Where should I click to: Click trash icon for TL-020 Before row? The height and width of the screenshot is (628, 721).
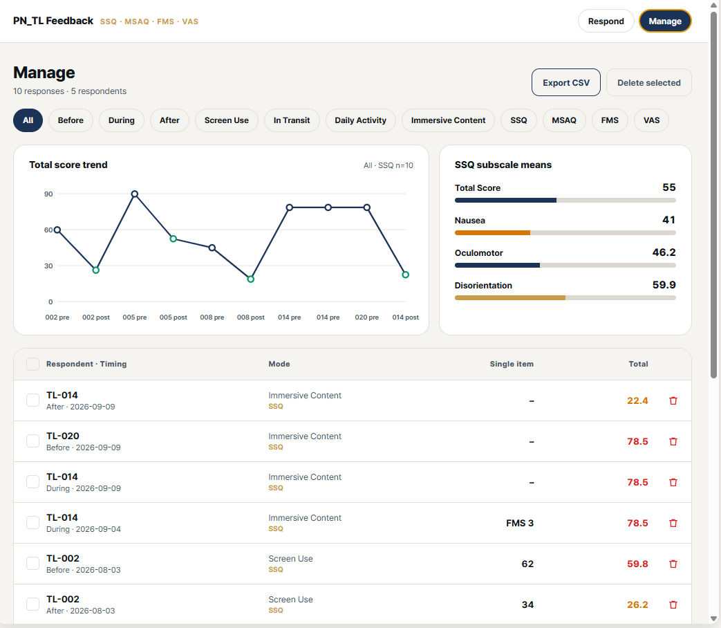point(673,442)
